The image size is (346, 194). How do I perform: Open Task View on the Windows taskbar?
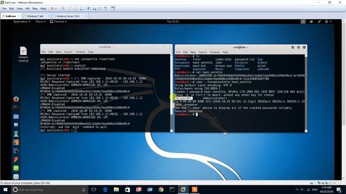94,189
